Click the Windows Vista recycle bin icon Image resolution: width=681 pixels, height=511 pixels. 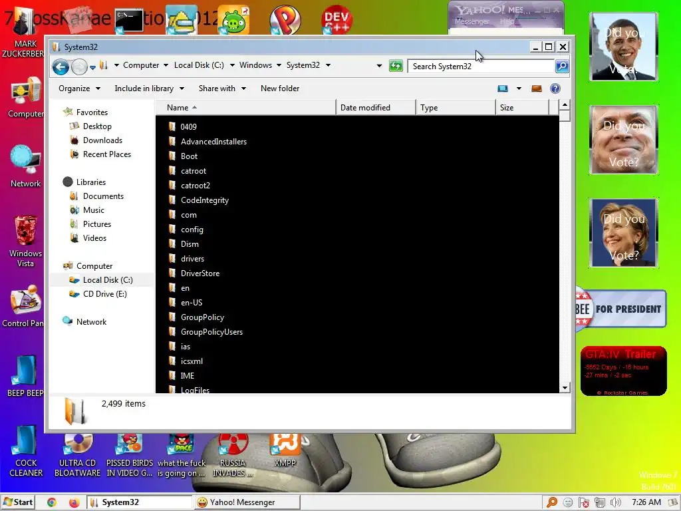click(x=25, y=240)
